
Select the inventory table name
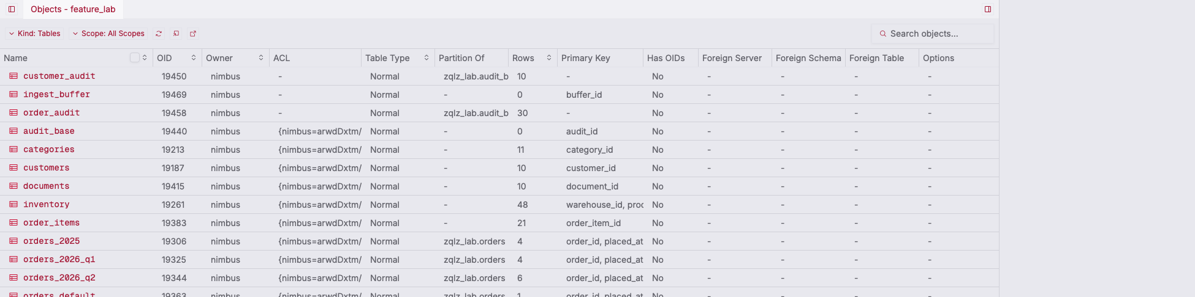[47, 205]
